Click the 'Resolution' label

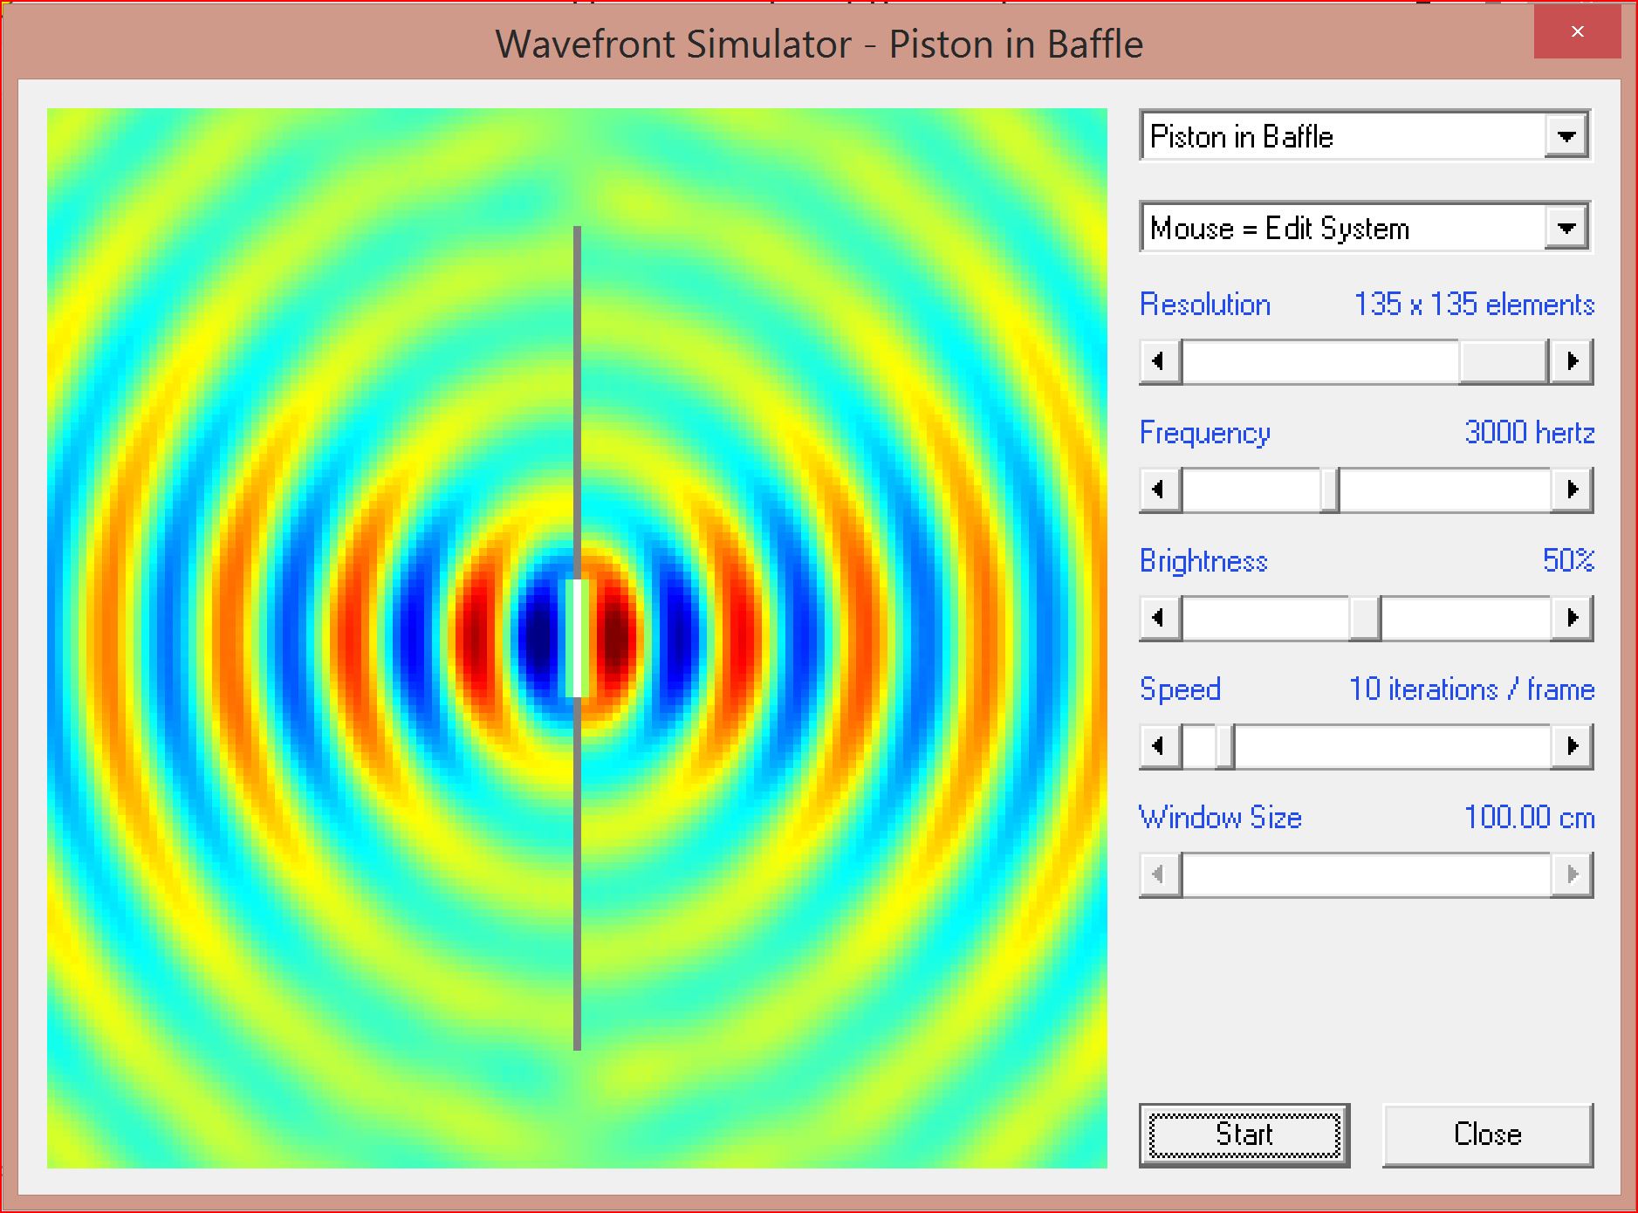1205,305
